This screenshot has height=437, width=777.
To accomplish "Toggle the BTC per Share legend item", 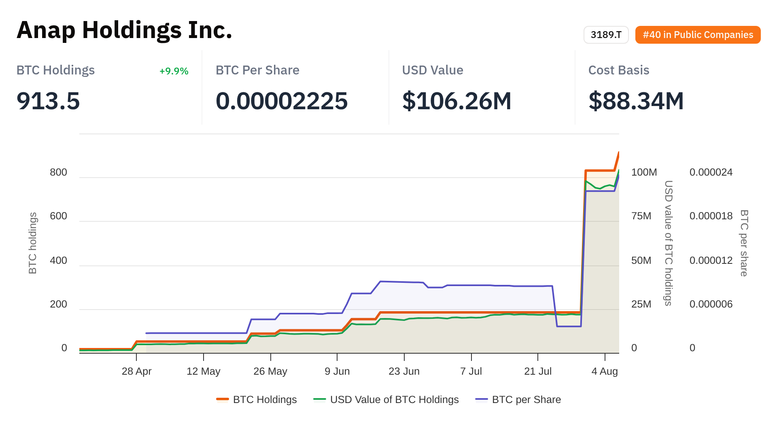I will point(518,399).
